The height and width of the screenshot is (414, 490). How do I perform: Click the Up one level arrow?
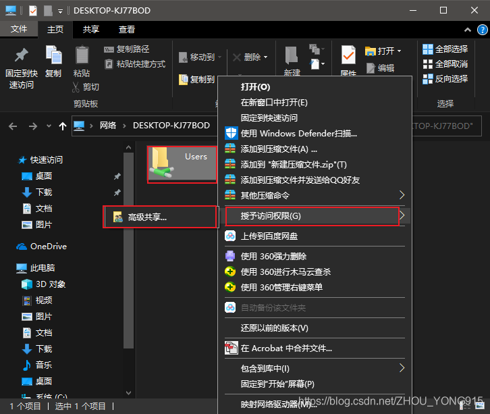coord(63,126)
